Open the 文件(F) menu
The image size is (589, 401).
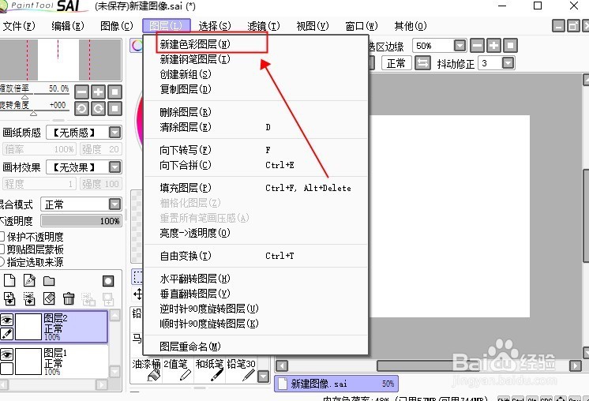click(19, 26)
